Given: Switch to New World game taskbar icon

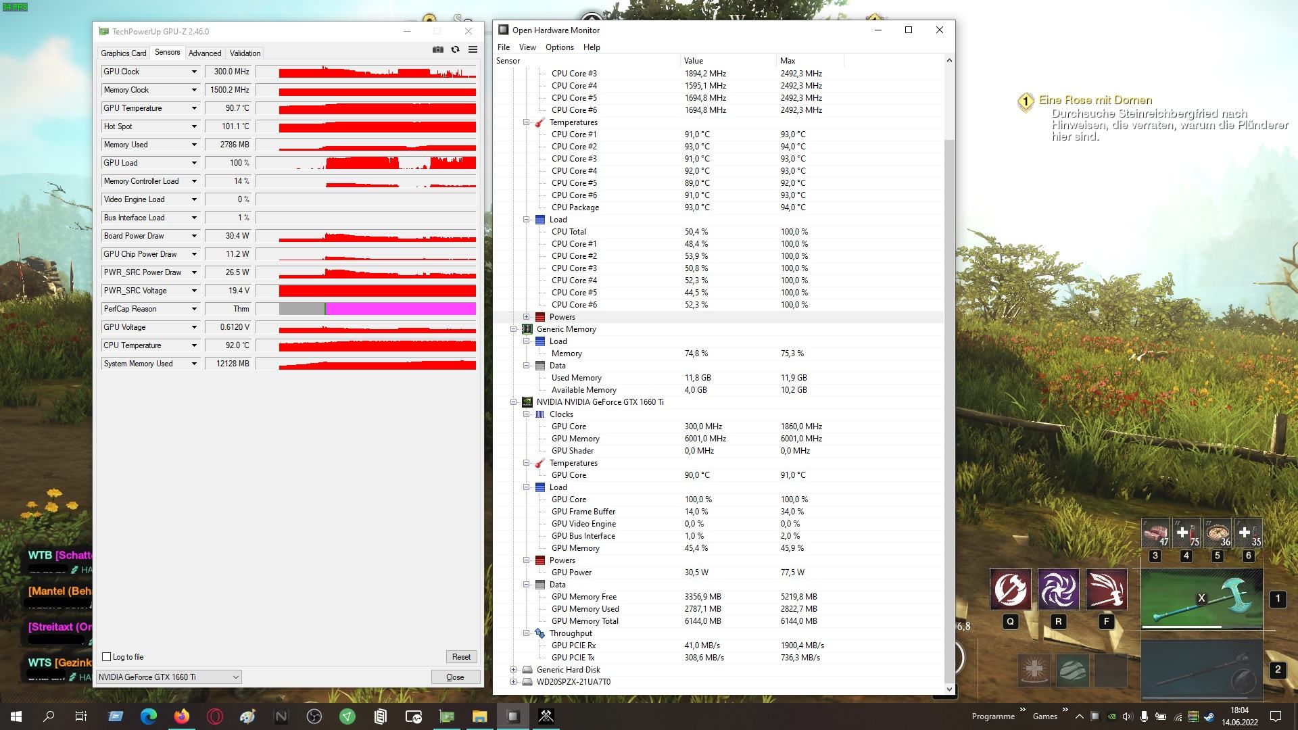Looking at the screenshot, I should coord(546,716).
